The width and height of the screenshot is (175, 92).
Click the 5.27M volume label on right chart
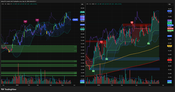(x=169, y=83)
